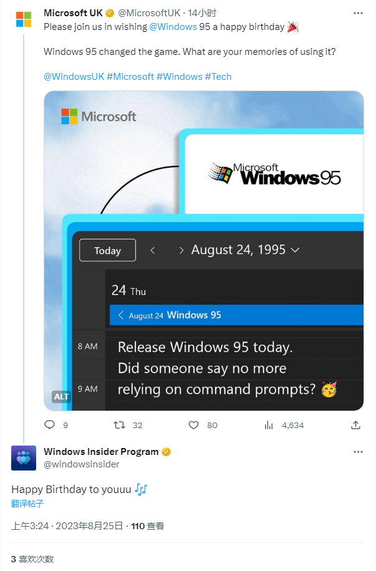This screenshot has width=376, height=571.
Task: Click the share upload icon
Action: 355,425
